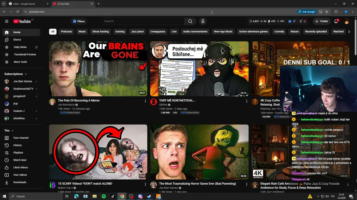Image resolution: width=357 pixels, height=200 pixels.
Task: Open Watch later in sidebar
Action: pos(22,160)
